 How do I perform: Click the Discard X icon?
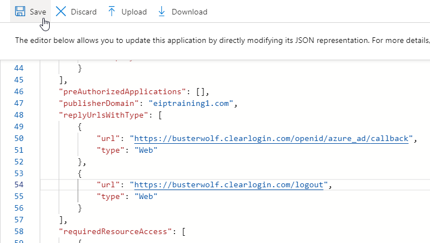tap(61, 12)
